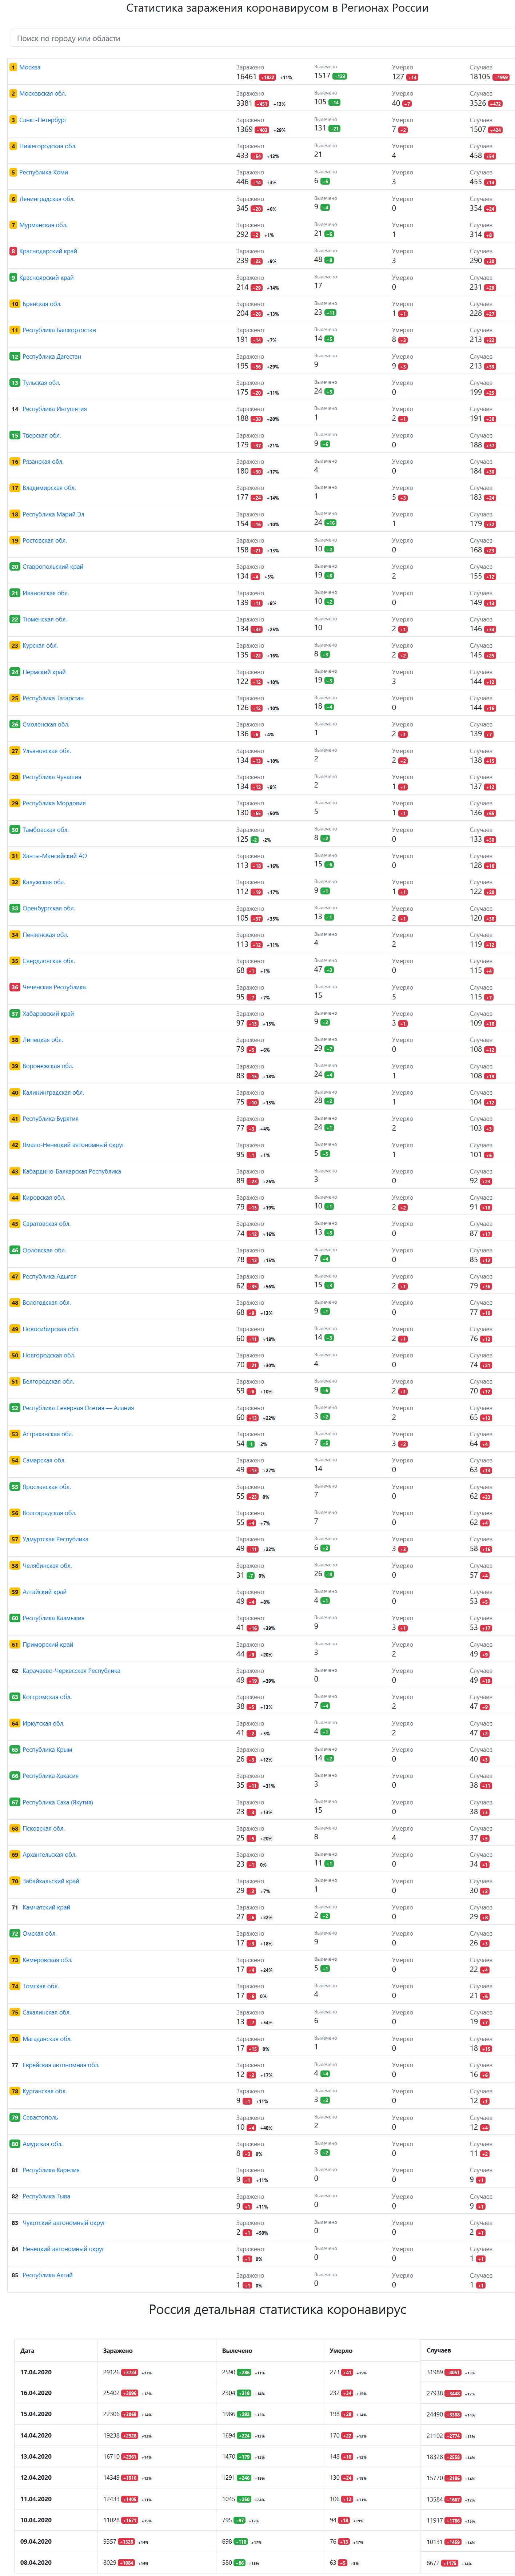The image size is (515, 2576).
Task: Open Республика Коми region page
Action: click(43, 172)
